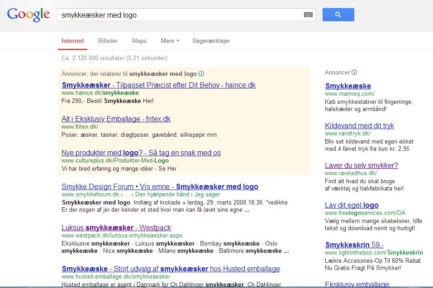Screen dimensions: 433x288
Task: Click the Fra 290,- Bestil Smykkeæske description
Action: pos(107,101)
